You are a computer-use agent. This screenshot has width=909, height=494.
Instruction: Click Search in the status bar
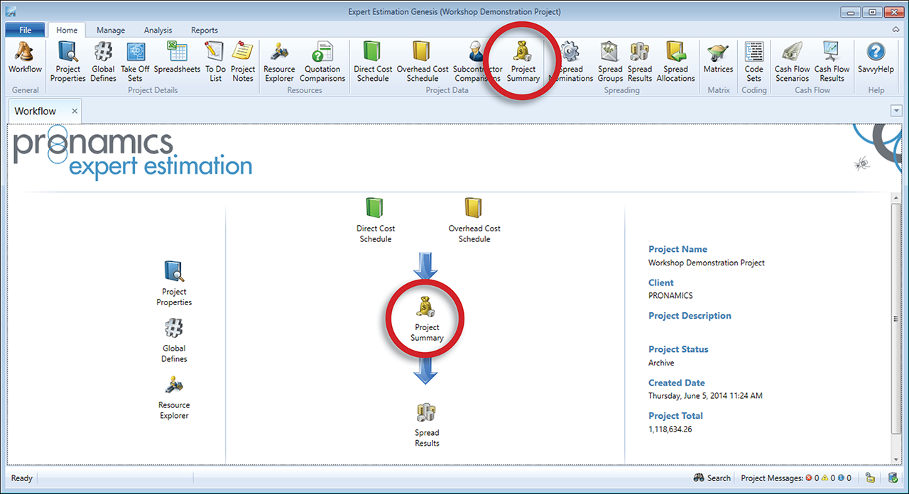(712, 478)
